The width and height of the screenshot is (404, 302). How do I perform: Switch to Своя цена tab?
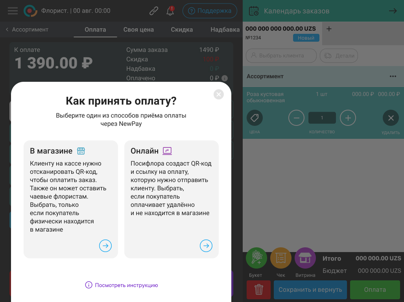click(x=138, y=29)
